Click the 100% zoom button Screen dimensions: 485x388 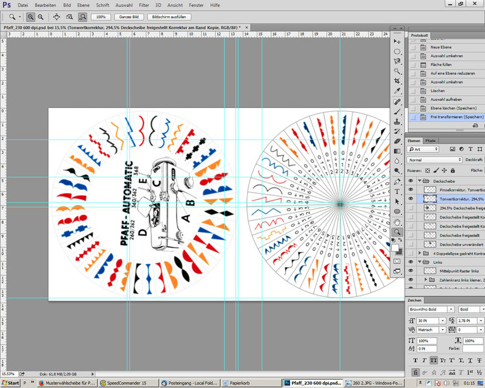pos(101,17)
